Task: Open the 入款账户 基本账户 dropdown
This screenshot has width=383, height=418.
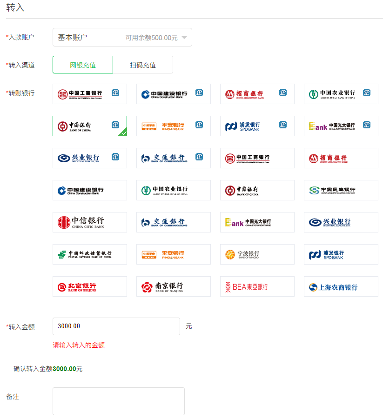Action: [122, 37]
